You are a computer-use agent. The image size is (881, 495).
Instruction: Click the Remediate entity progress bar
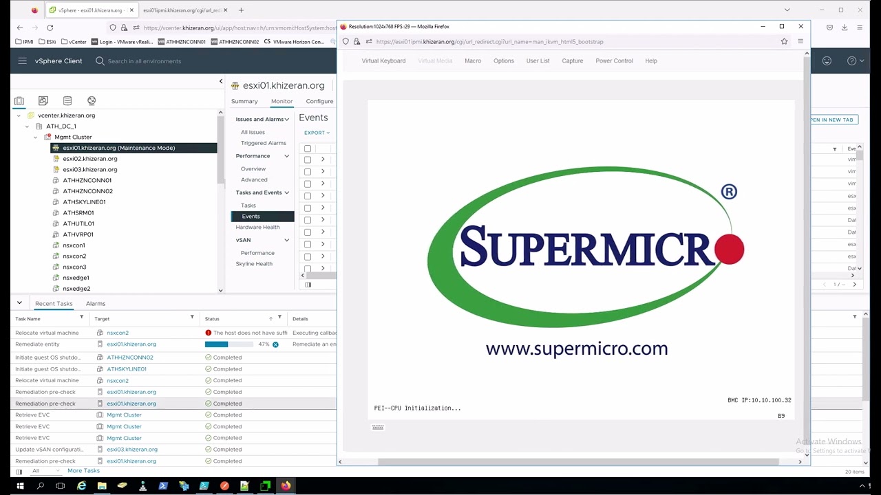pyautogui.click(x=228, y=344)
